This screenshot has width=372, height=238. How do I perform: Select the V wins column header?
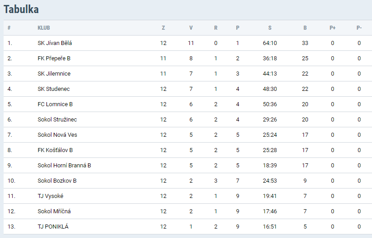click(x=191, y=28)
